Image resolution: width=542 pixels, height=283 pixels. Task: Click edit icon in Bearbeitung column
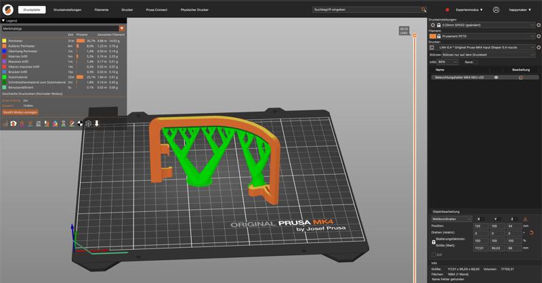click(521, 78)
